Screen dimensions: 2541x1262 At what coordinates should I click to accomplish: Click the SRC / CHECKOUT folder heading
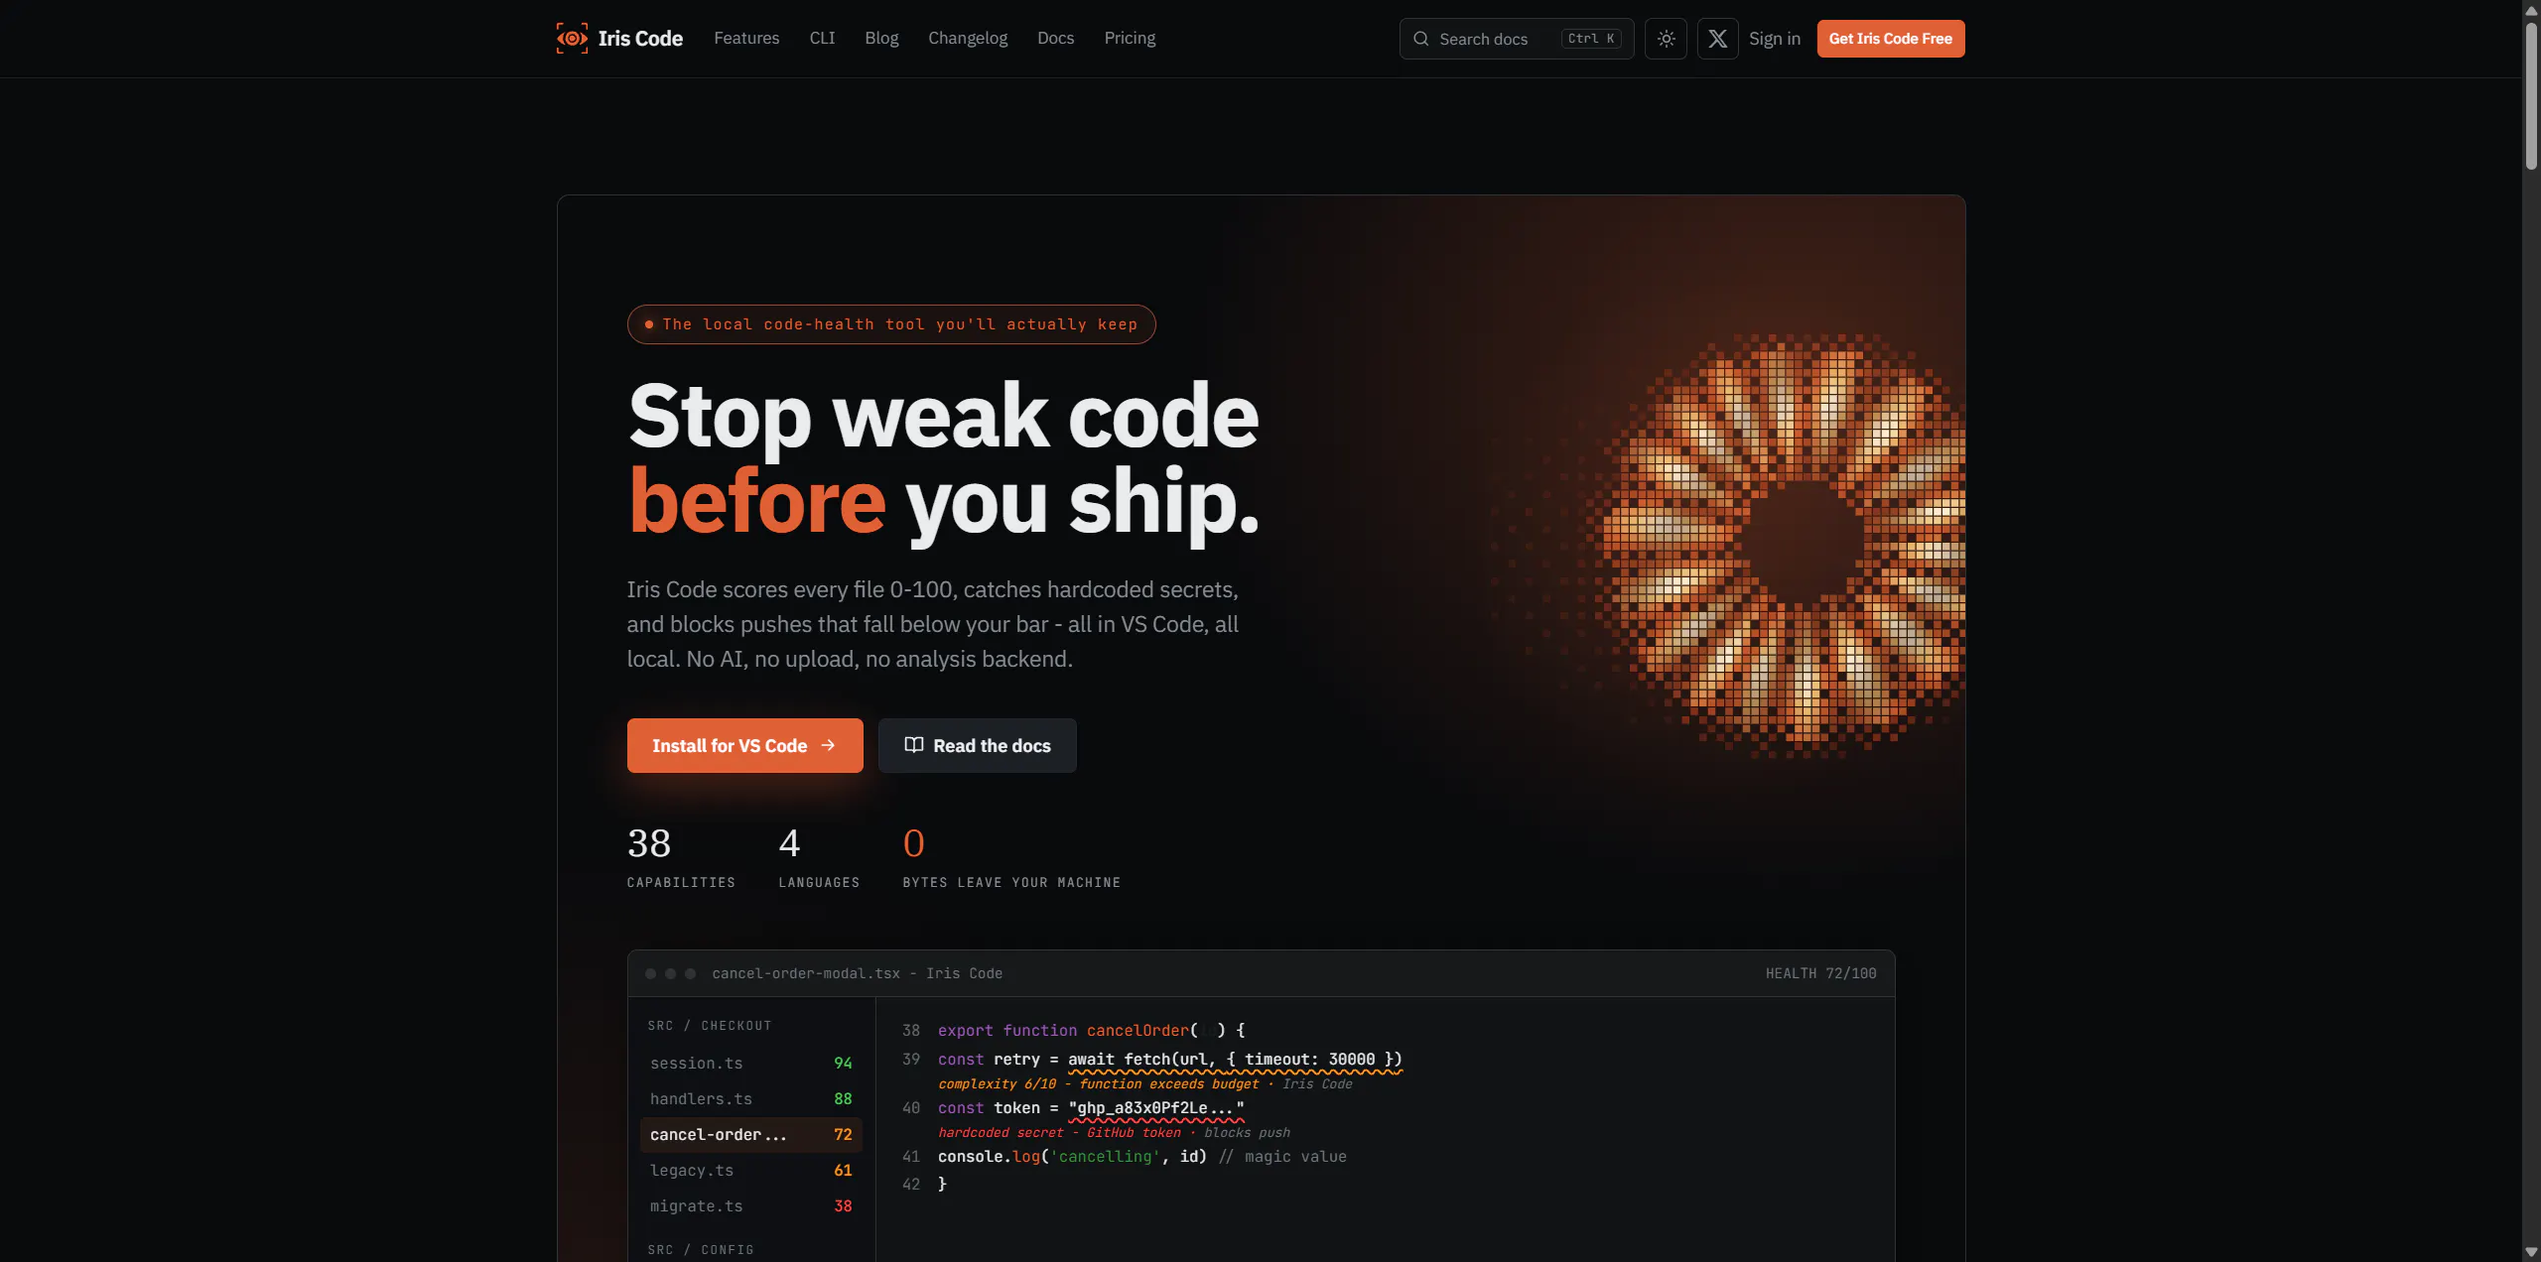709,1025
